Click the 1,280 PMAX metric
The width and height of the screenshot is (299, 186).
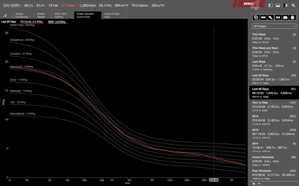pyautogui.click(x=88, y=6)
